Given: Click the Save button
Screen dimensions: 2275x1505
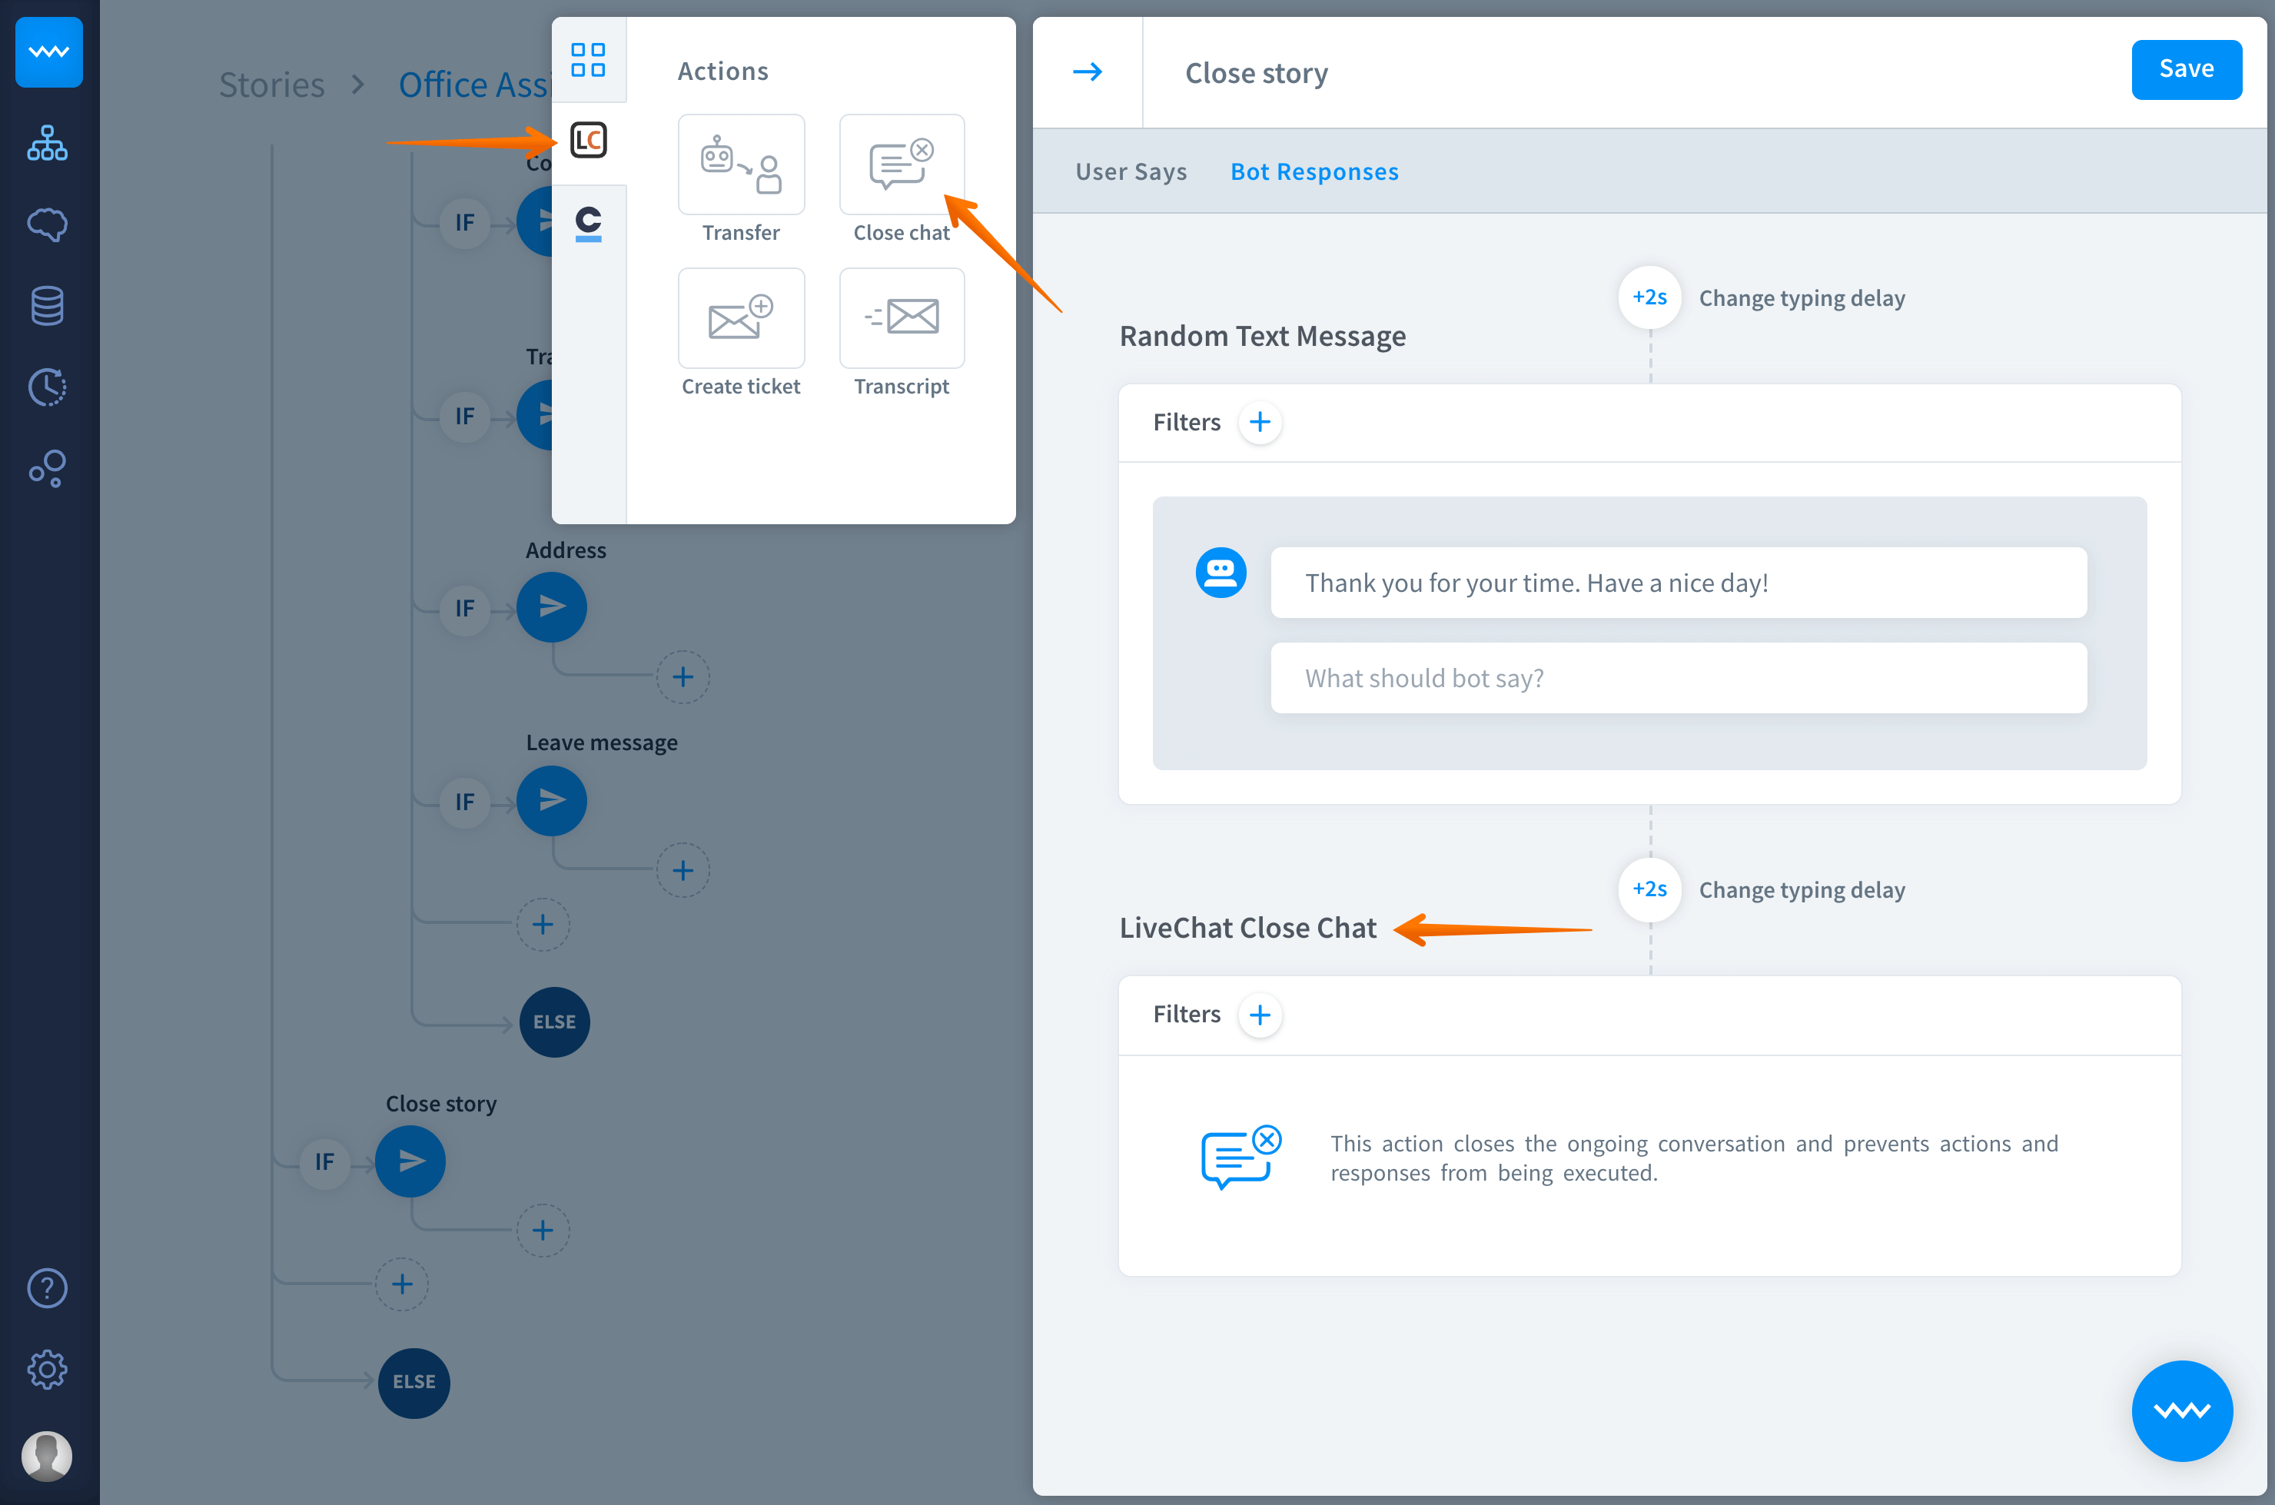Looking at the screenshot, I should tap(2185, 69).
